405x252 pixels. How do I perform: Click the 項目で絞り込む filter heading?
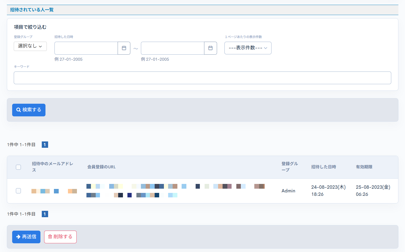click(x=30, y=27)
